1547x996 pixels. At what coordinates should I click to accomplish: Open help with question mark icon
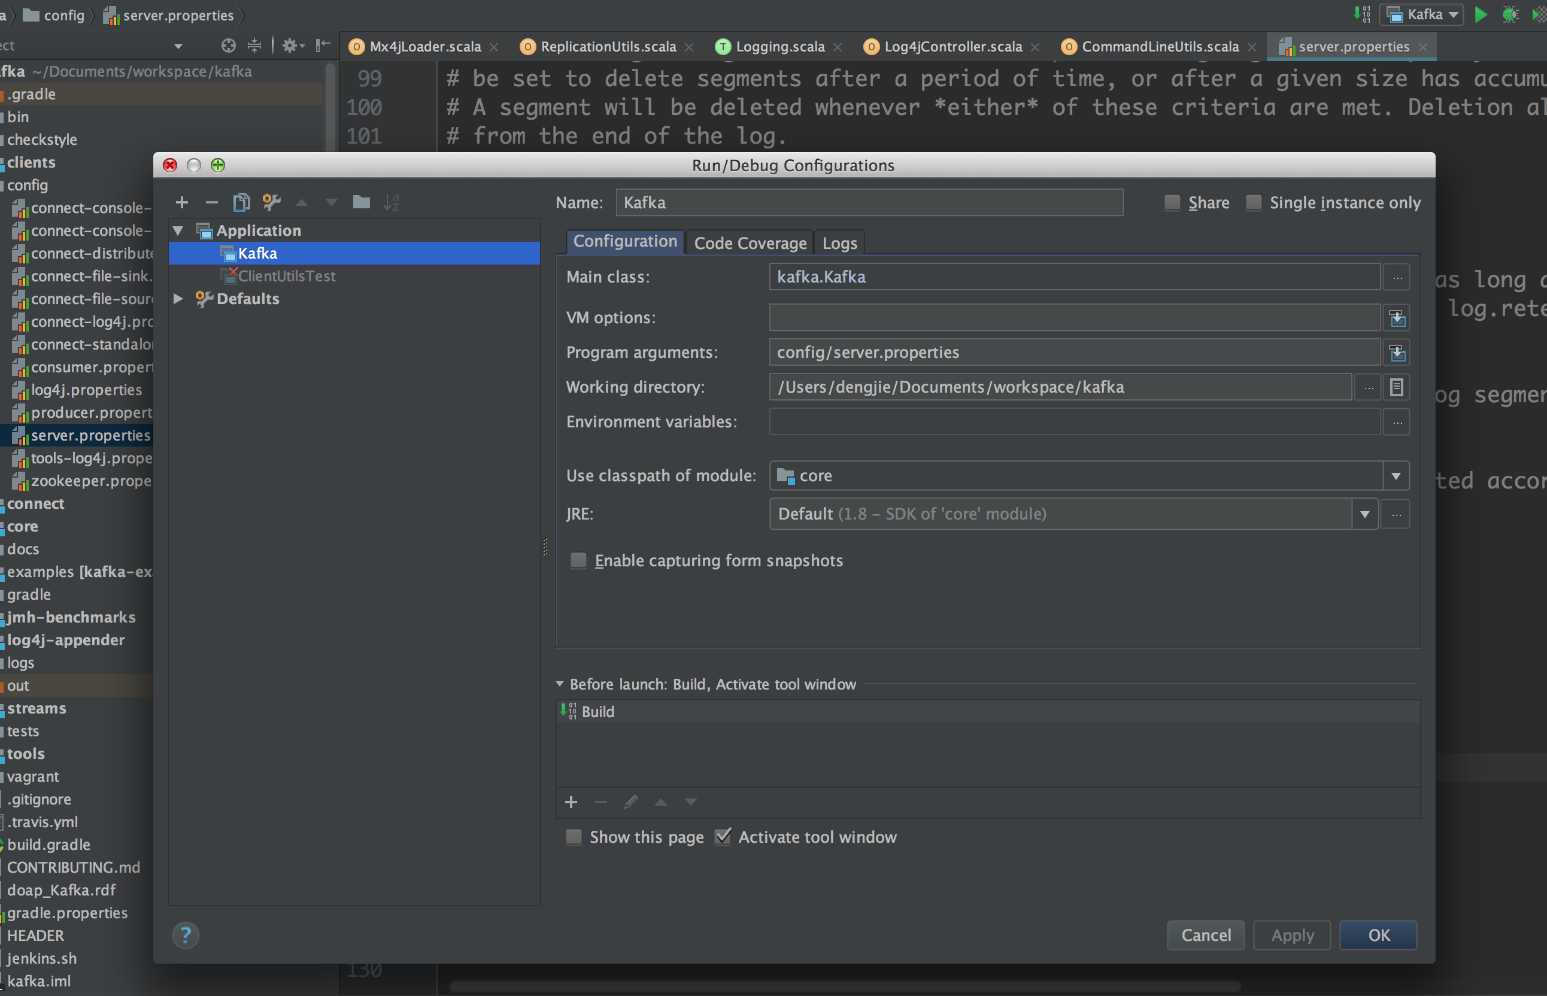click(x=186, y=935)
